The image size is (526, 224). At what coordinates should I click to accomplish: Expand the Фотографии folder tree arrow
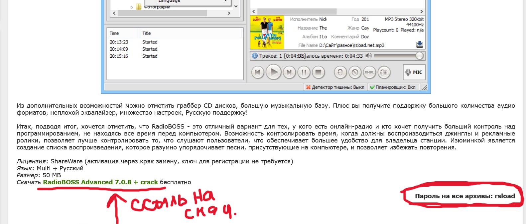pos(132,7)
